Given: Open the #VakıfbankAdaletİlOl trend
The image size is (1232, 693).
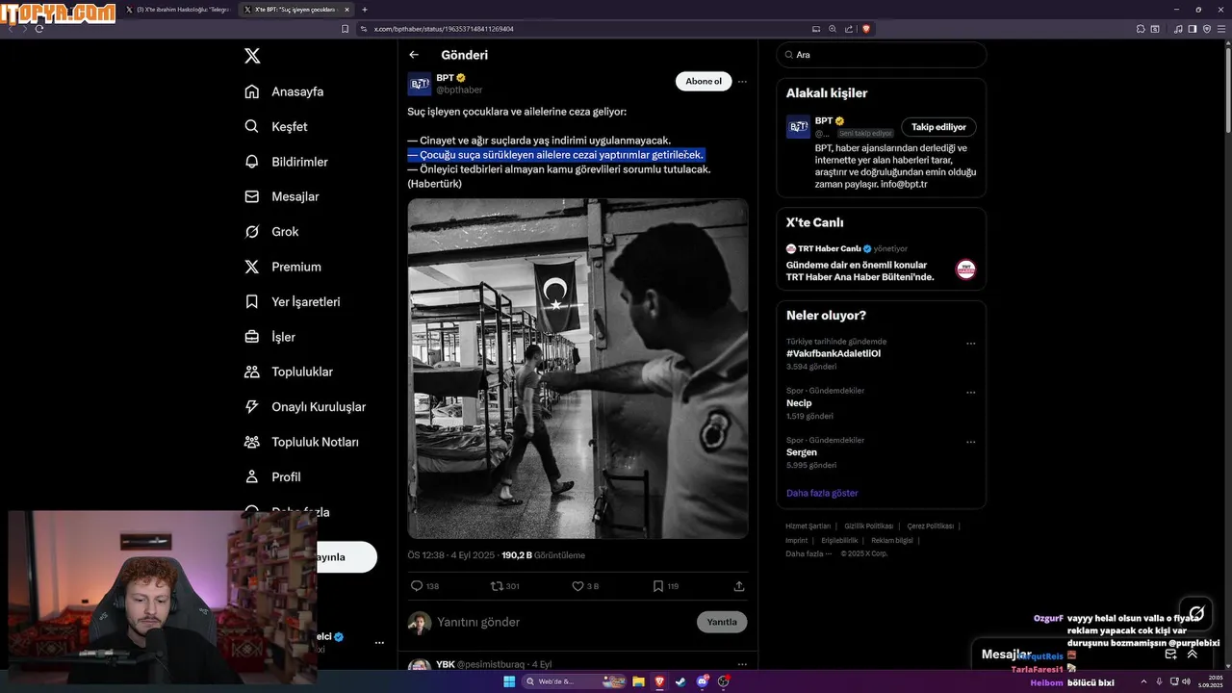Looking at the screenshot, I should [x=834, y=353].
